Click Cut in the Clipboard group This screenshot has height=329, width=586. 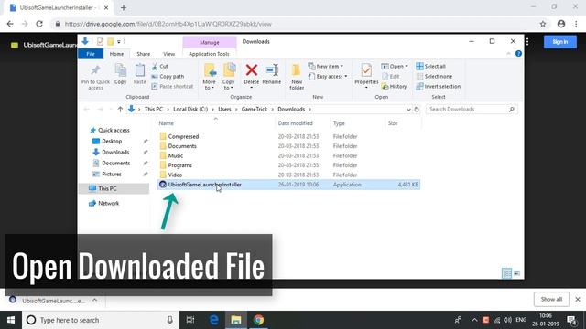point(160,67)
